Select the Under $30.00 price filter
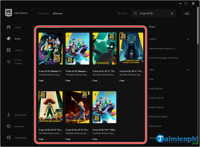The height and width of the screenshot is (147, 200). 156,107
